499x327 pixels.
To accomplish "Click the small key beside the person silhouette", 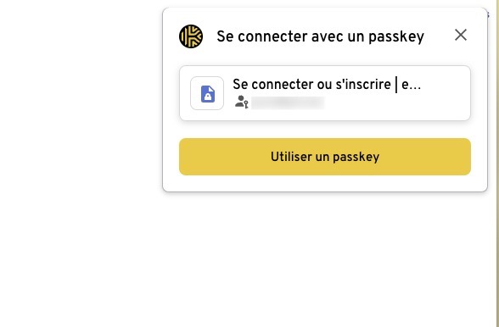I will point(246,104).
